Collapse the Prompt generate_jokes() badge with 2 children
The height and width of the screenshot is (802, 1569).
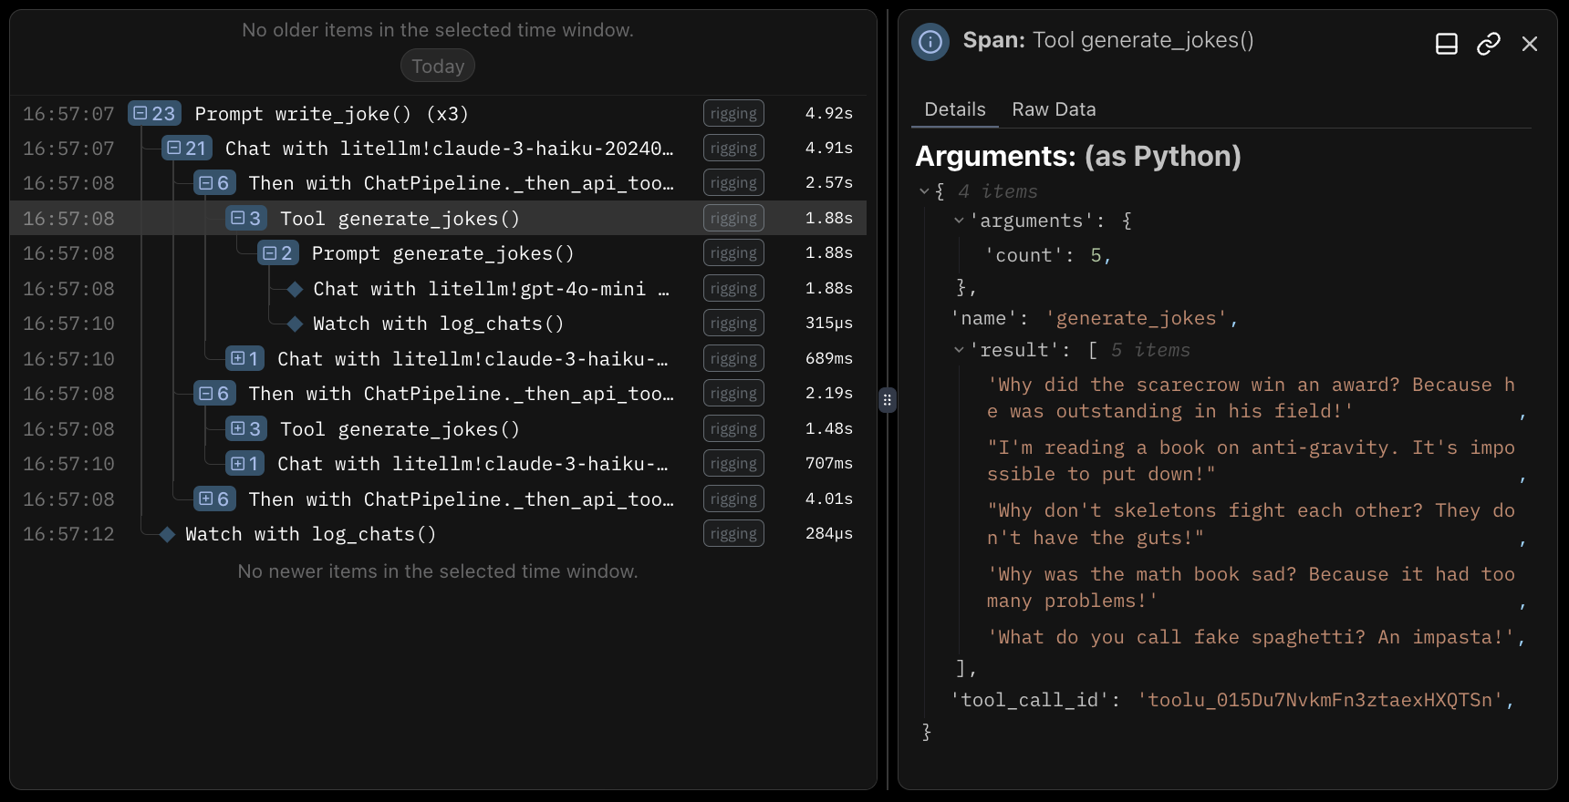tap(279, 253)
